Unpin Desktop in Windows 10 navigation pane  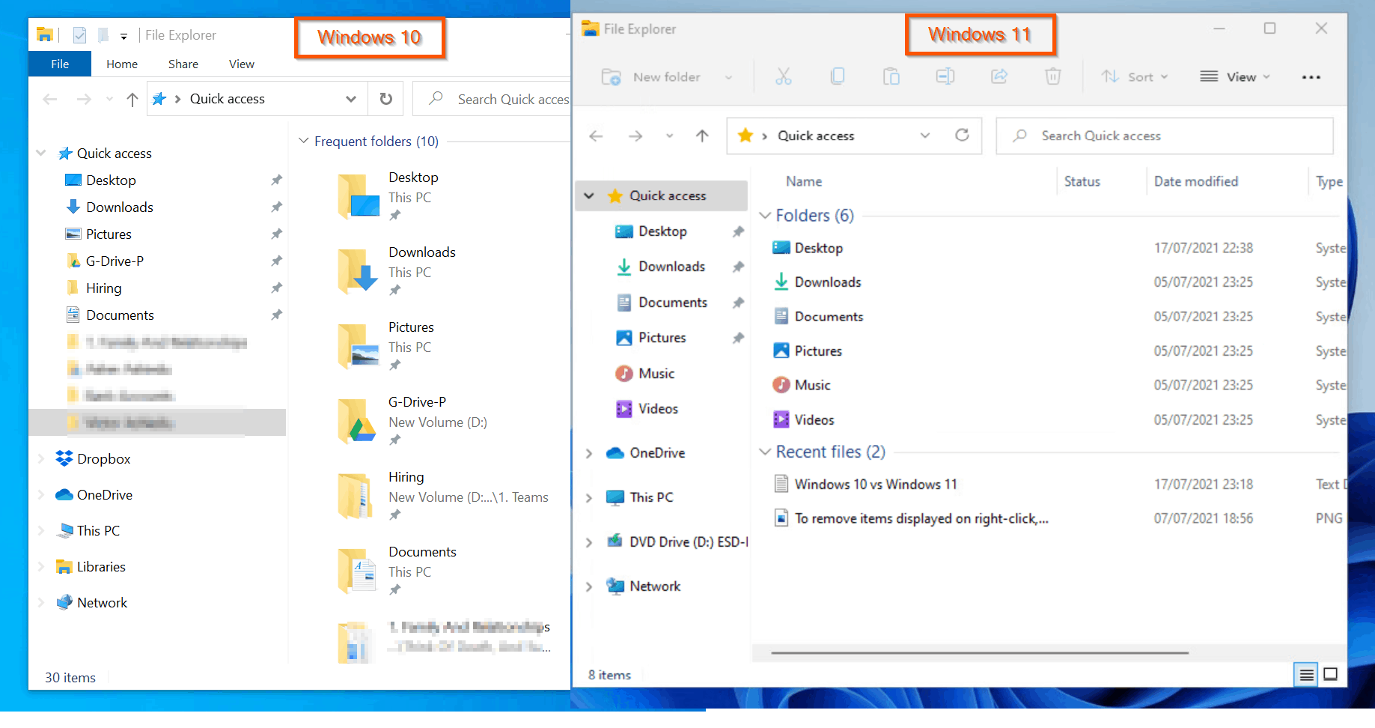(x=276, y=180)
